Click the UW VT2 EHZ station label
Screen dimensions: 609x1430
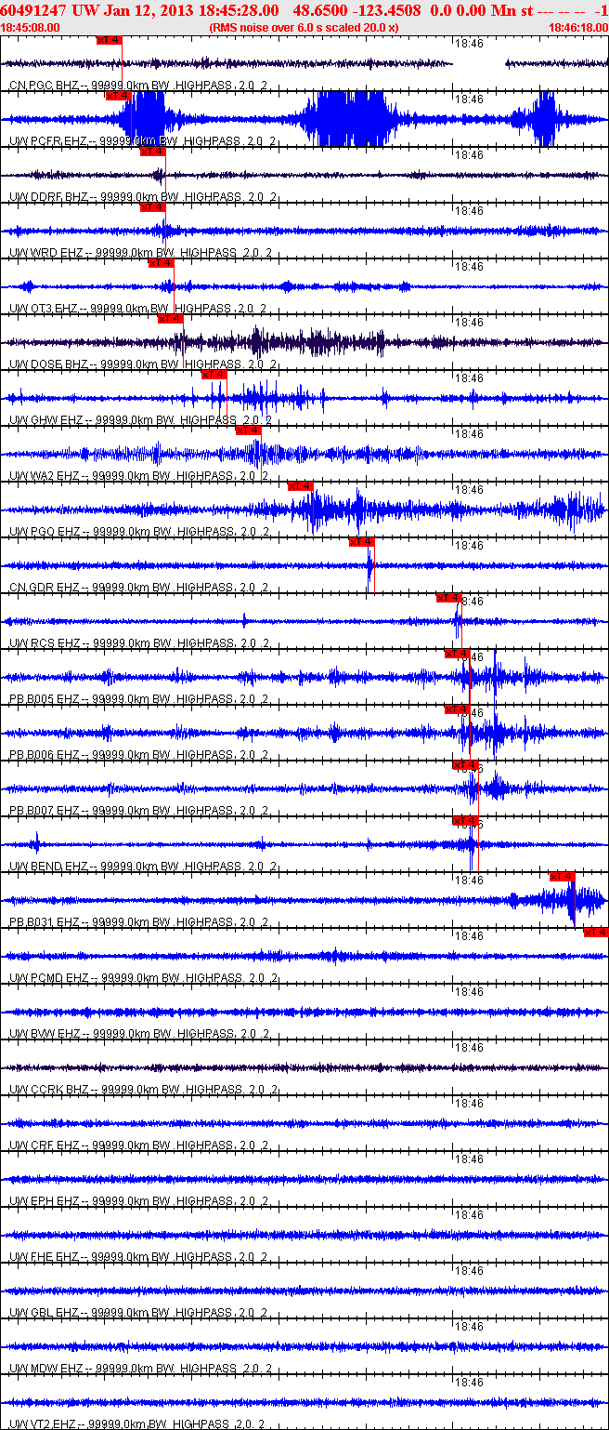tap(43, 1424)
